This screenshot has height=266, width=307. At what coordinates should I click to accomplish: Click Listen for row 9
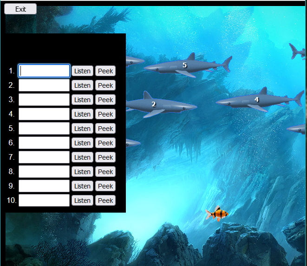82,186
